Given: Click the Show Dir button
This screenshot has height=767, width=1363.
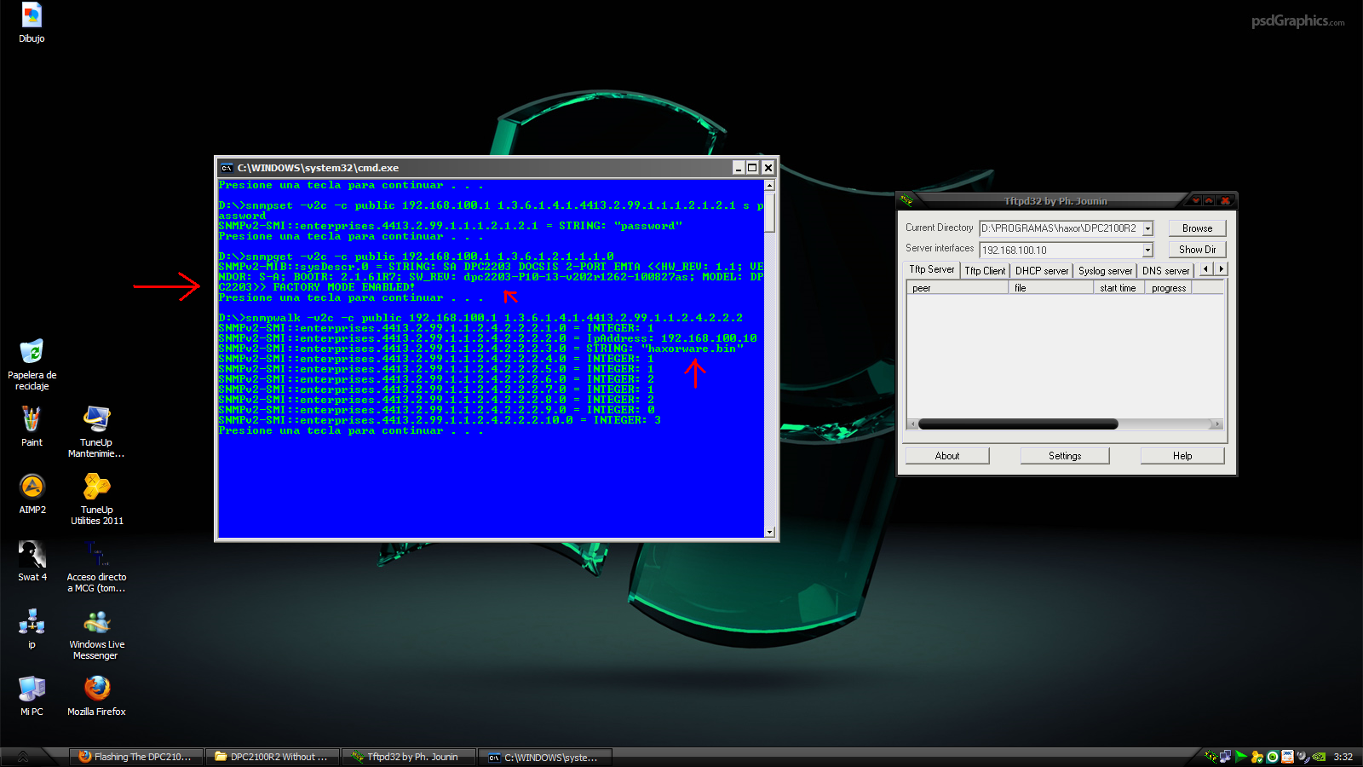Looking at the screenshot, I should pyautogui.click(x=1197, y=250).
